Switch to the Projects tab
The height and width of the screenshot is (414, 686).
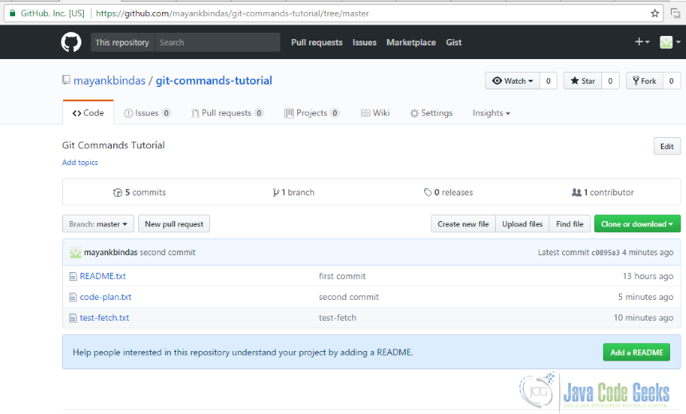[312, 112]
